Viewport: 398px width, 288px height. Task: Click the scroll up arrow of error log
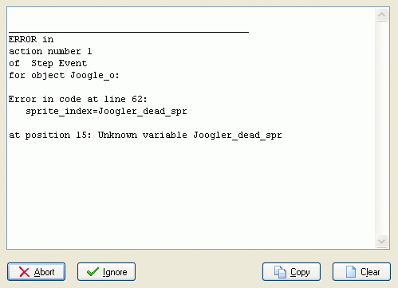pos(382,14)
